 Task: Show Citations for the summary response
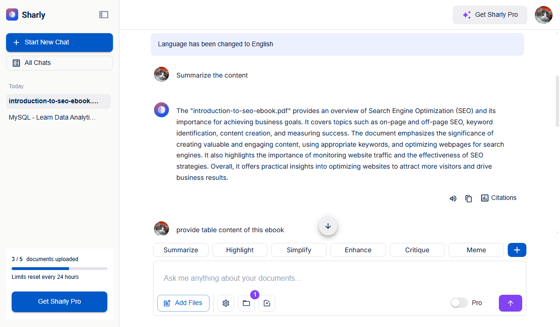pos(498,198)
